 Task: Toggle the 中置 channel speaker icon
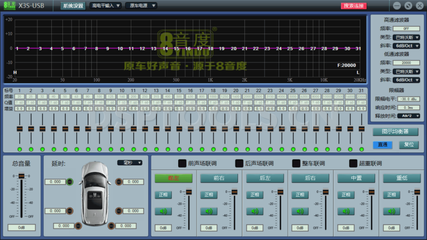point(345,211)
